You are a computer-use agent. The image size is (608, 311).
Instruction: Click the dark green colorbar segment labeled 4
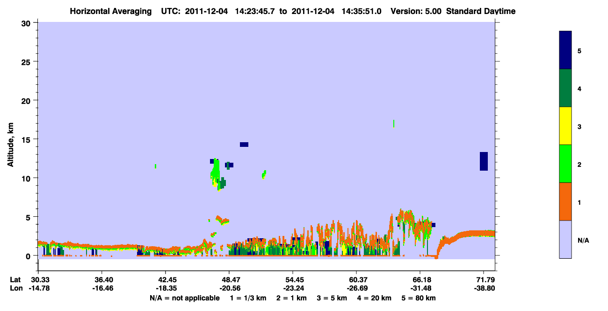click(565, 88)
